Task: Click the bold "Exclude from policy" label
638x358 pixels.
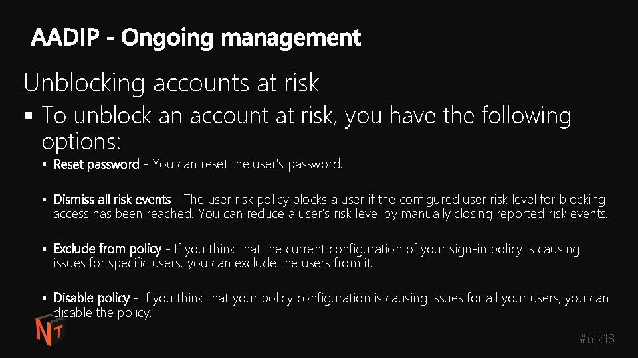Action: 107,249
